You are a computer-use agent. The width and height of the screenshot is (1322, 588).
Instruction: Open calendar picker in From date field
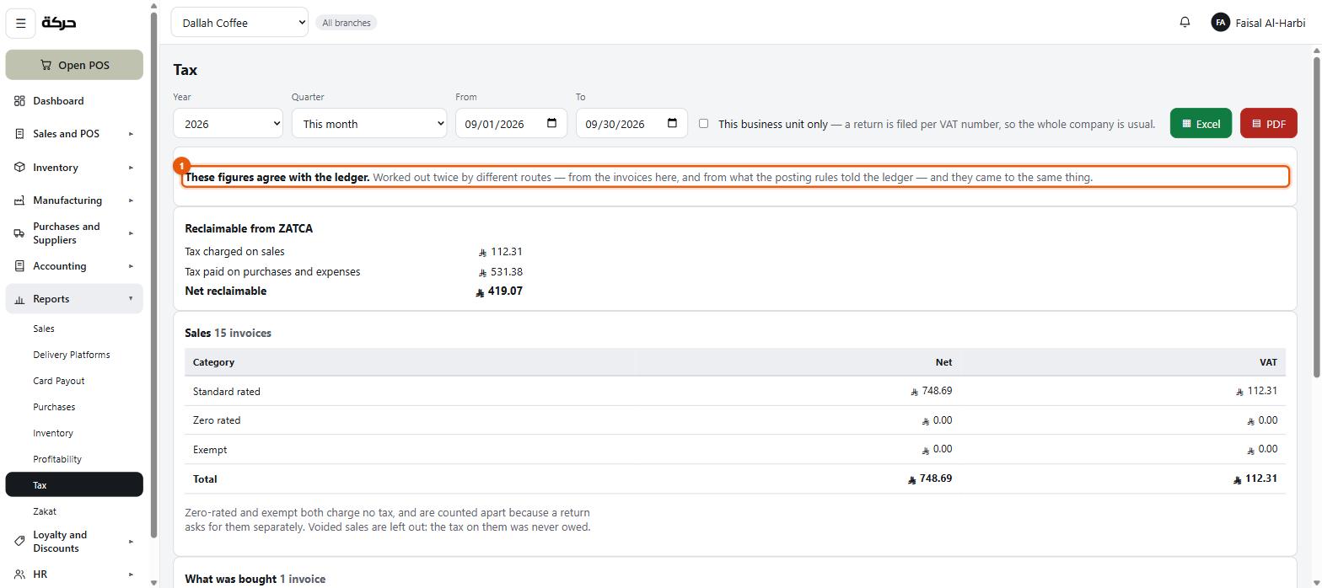pos(552,124)
